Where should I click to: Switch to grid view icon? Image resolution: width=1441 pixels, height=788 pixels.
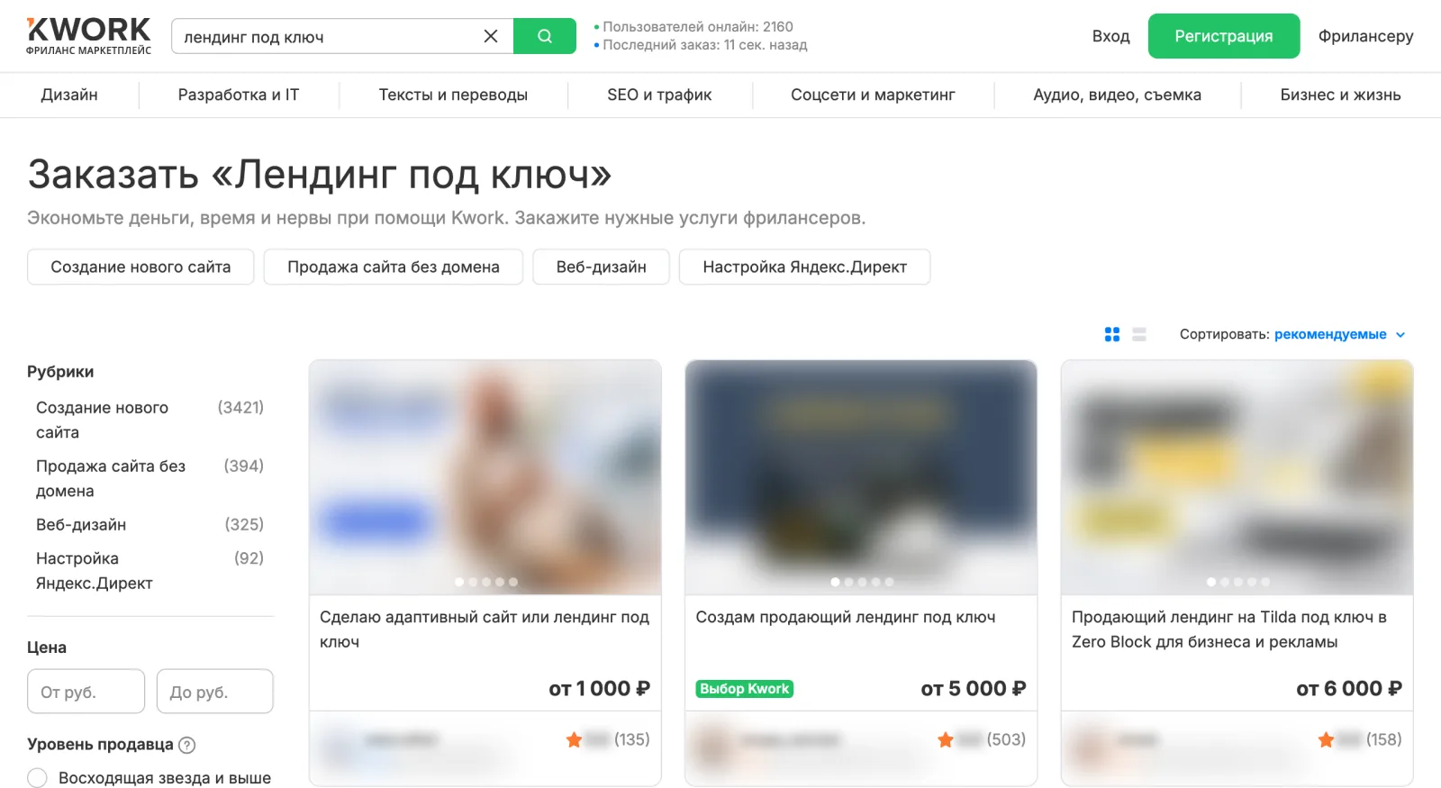point(1112,334)
